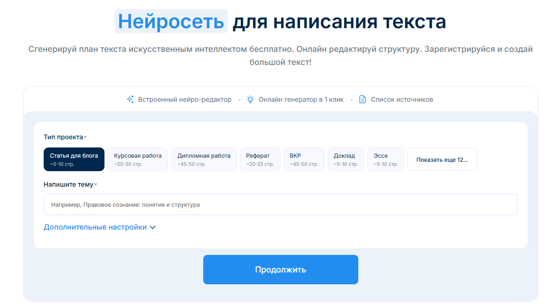The image size is (555, 308).
Task: Choose 'Эссе' project type chip
Action: coord(385,159)
